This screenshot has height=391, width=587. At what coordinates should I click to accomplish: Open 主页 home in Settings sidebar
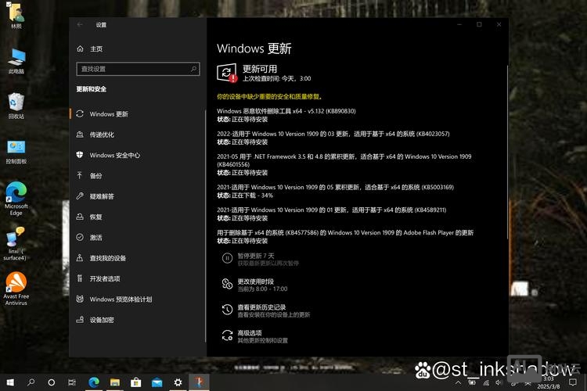click(90, 48)
